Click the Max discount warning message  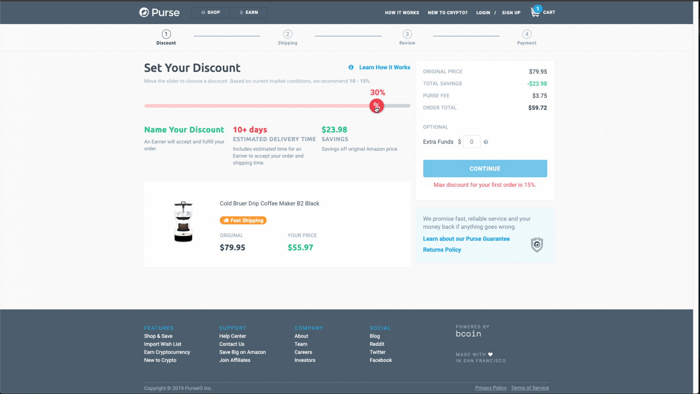point(485,185)
